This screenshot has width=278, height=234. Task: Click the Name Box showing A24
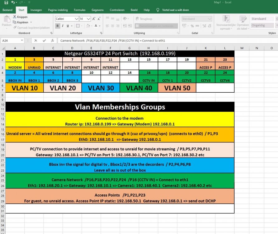(11, 41)
